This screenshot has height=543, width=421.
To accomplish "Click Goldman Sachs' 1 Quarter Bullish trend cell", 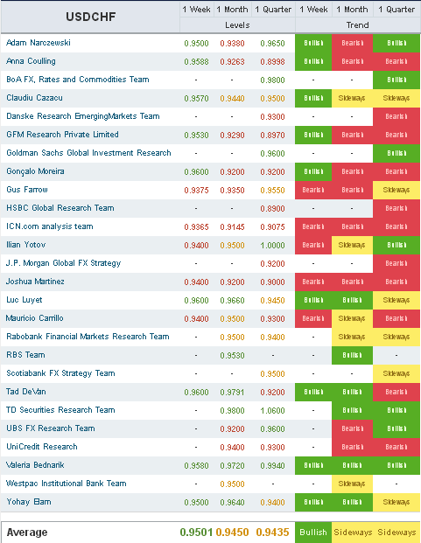I will point(396,153).
